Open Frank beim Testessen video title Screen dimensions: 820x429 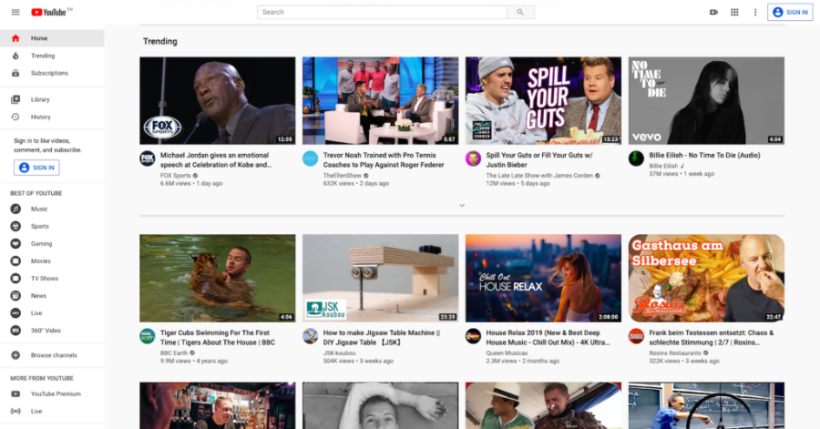coord(711,338)
